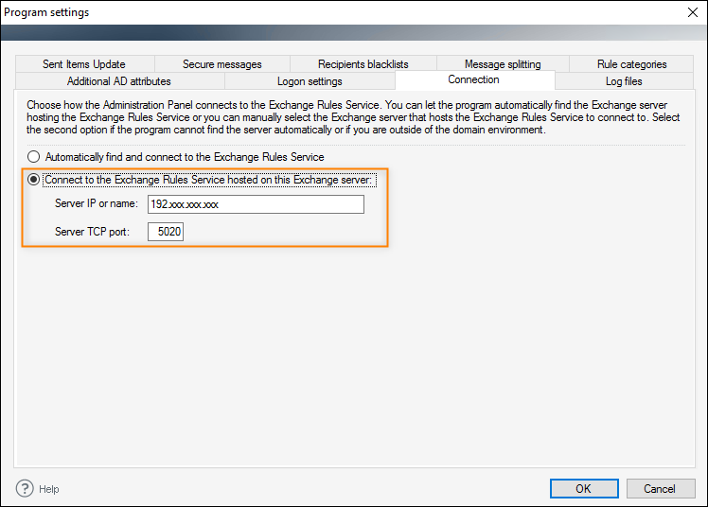708x507 pixels.
Task: Select Automatically find and connect radio button
Action: (33, 157)
